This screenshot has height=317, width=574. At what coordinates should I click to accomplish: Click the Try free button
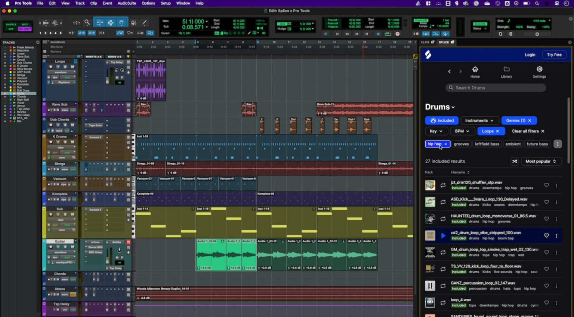(x=554, y=55)
